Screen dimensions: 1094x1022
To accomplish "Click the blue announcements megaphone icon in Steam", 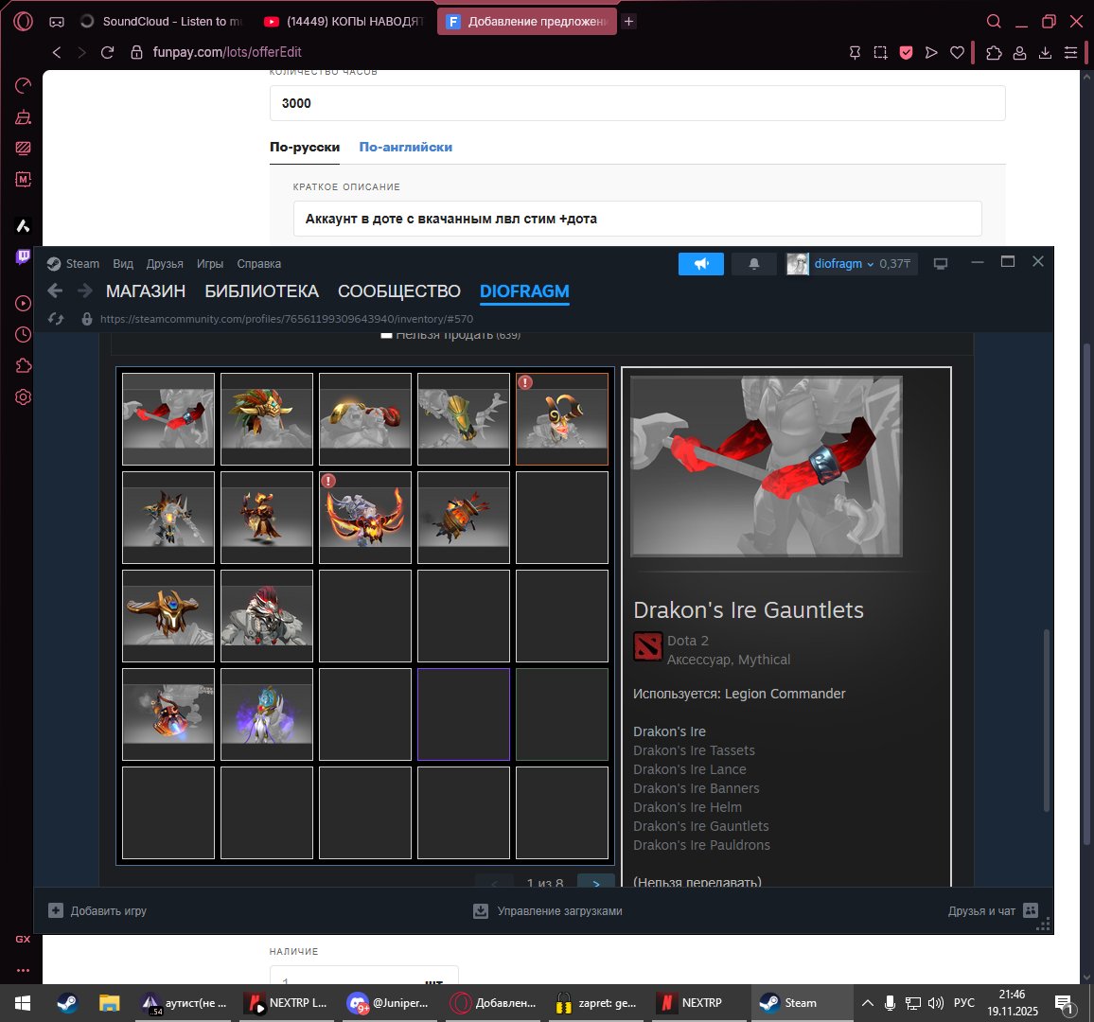I will pyautogui.click(x=700, y=264).
